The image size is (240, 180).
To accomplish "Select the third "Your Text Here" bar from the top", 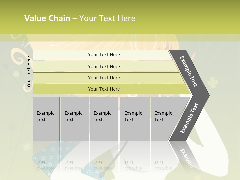I will point(104,78).
